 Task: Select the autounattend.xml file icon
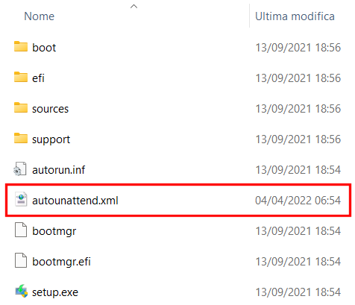21,199
